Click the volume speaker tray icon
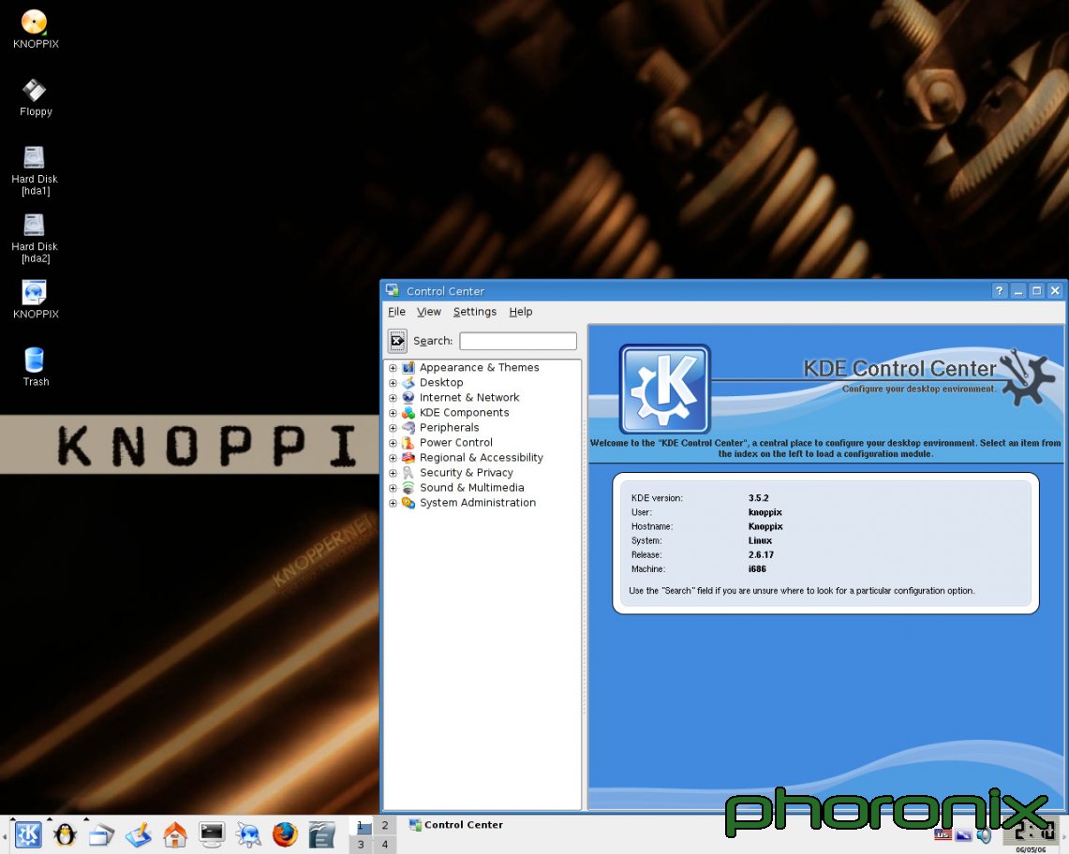Image resolution: width=1069 pixels, height=854 pixels. [x=984, y=835]
